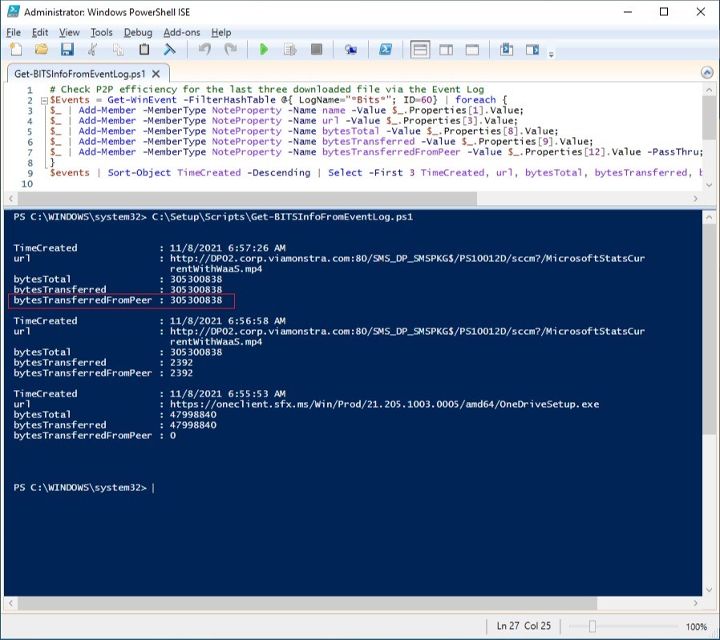This screenshot has width=720, height=640.
Task: Show the command window icon
Action: pos(507,49)
